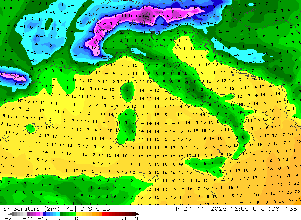The image size is (301, 220).
Task: Click the "GFS 0.25" model label
Action: (95, 209)
